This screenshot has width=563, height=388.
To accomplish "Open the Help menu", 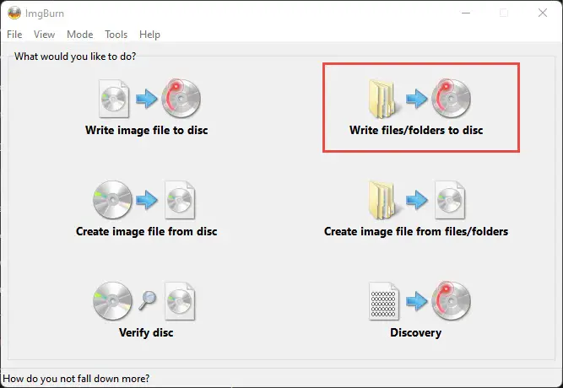I will pyautogui.click(x=149, y=35).
